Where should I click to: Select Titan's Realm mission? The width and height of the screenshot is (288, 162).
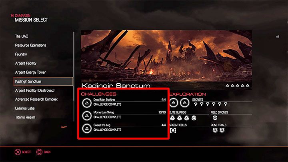pyautogui.click(x=25, y=117)
